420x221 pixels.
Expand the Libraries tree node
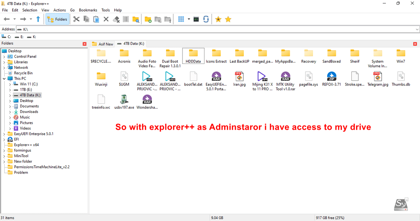[x=4, y=62]
